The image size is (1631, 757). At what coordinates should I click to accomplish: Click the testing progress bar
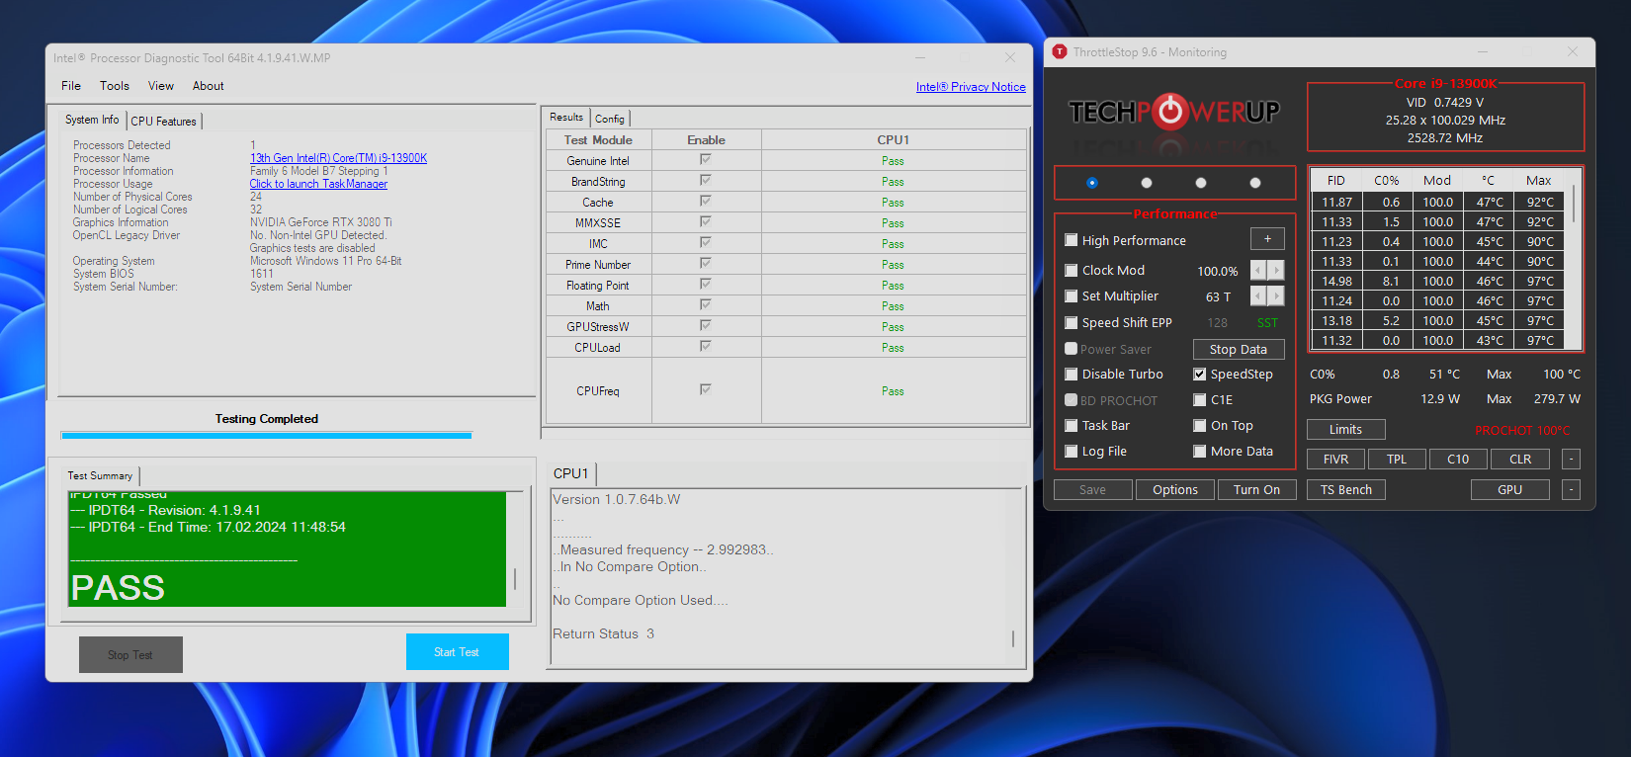[x=266, y=435]
